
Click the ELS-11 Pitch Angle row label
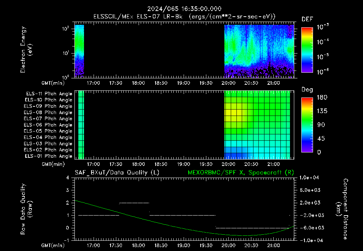pos(49,94)
